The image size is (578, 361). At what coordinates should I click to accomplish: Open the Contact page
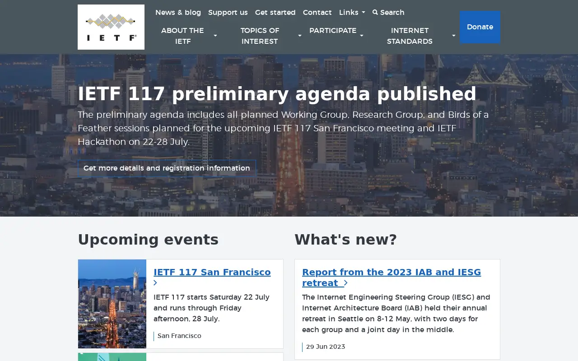317,13
